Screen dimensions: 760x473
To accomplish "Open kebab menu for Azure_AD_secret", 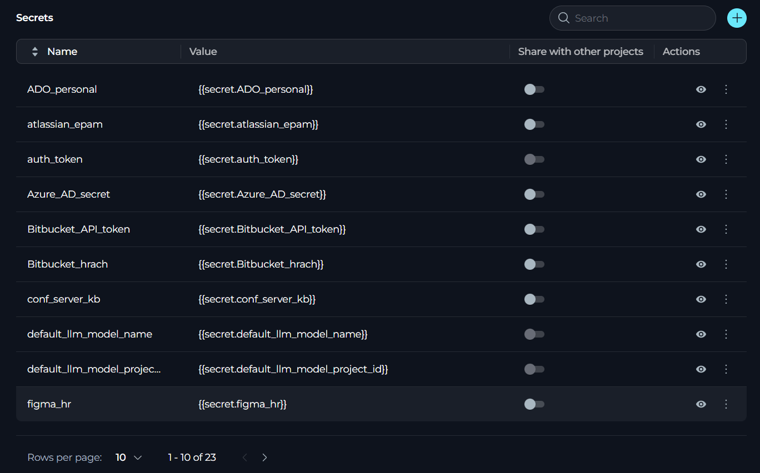I will (726, 194).
